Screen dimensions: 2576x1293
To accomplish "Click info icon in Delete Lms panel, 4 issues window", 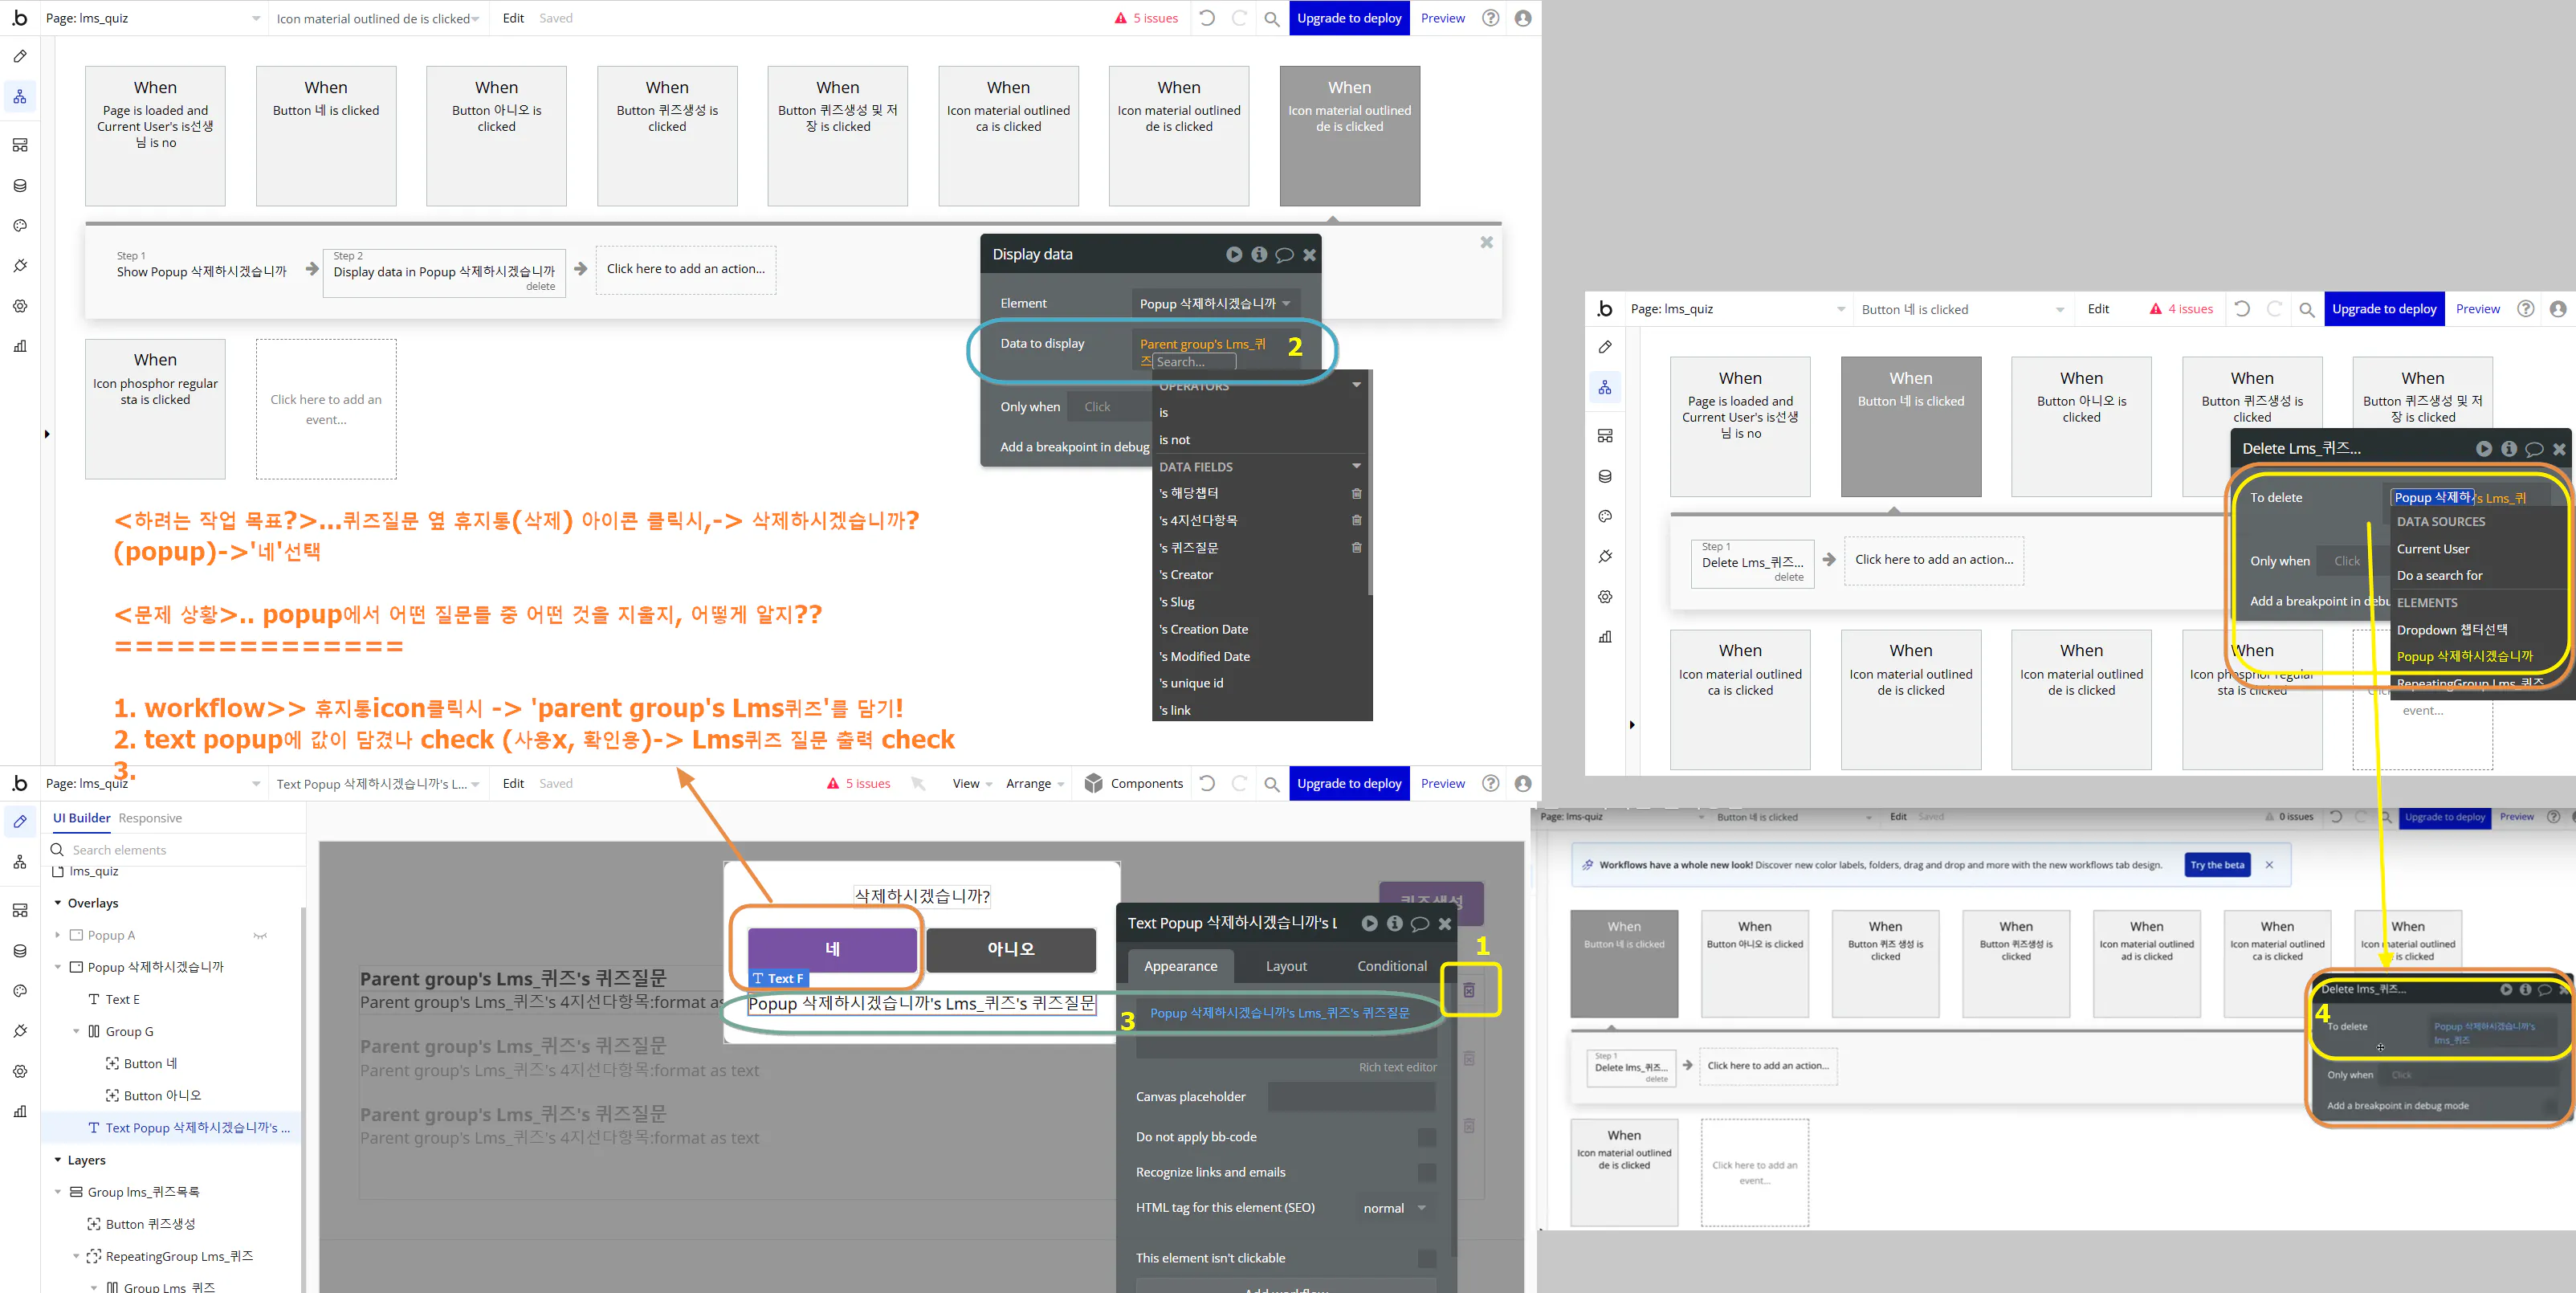I will tap(2509, 449).
